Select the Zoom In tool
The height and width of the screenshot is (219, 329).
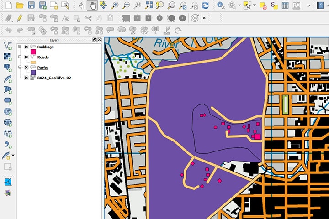point(115,5)
